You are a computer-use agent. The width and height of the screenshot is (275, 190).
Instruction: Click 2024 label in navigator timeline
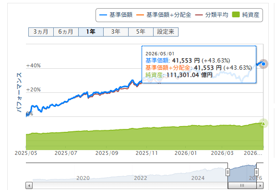pos(198,178)
